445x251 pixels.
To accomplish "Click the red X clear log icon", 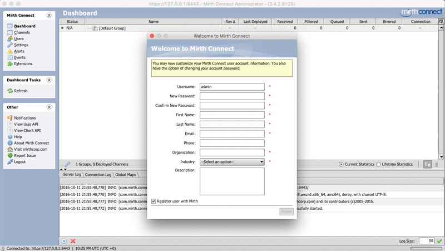I will click(x=73, y=241).
